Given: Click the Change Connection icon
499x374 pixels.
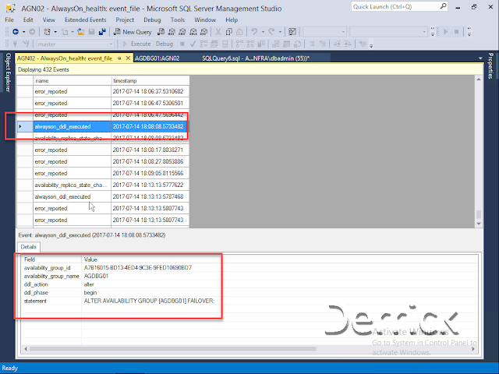Looking at the screenshot, I should coord(27,44).
